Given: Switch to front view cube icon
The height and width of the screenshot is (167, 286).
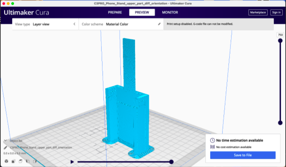Looking at the screenshot, I should click(14, 161).
